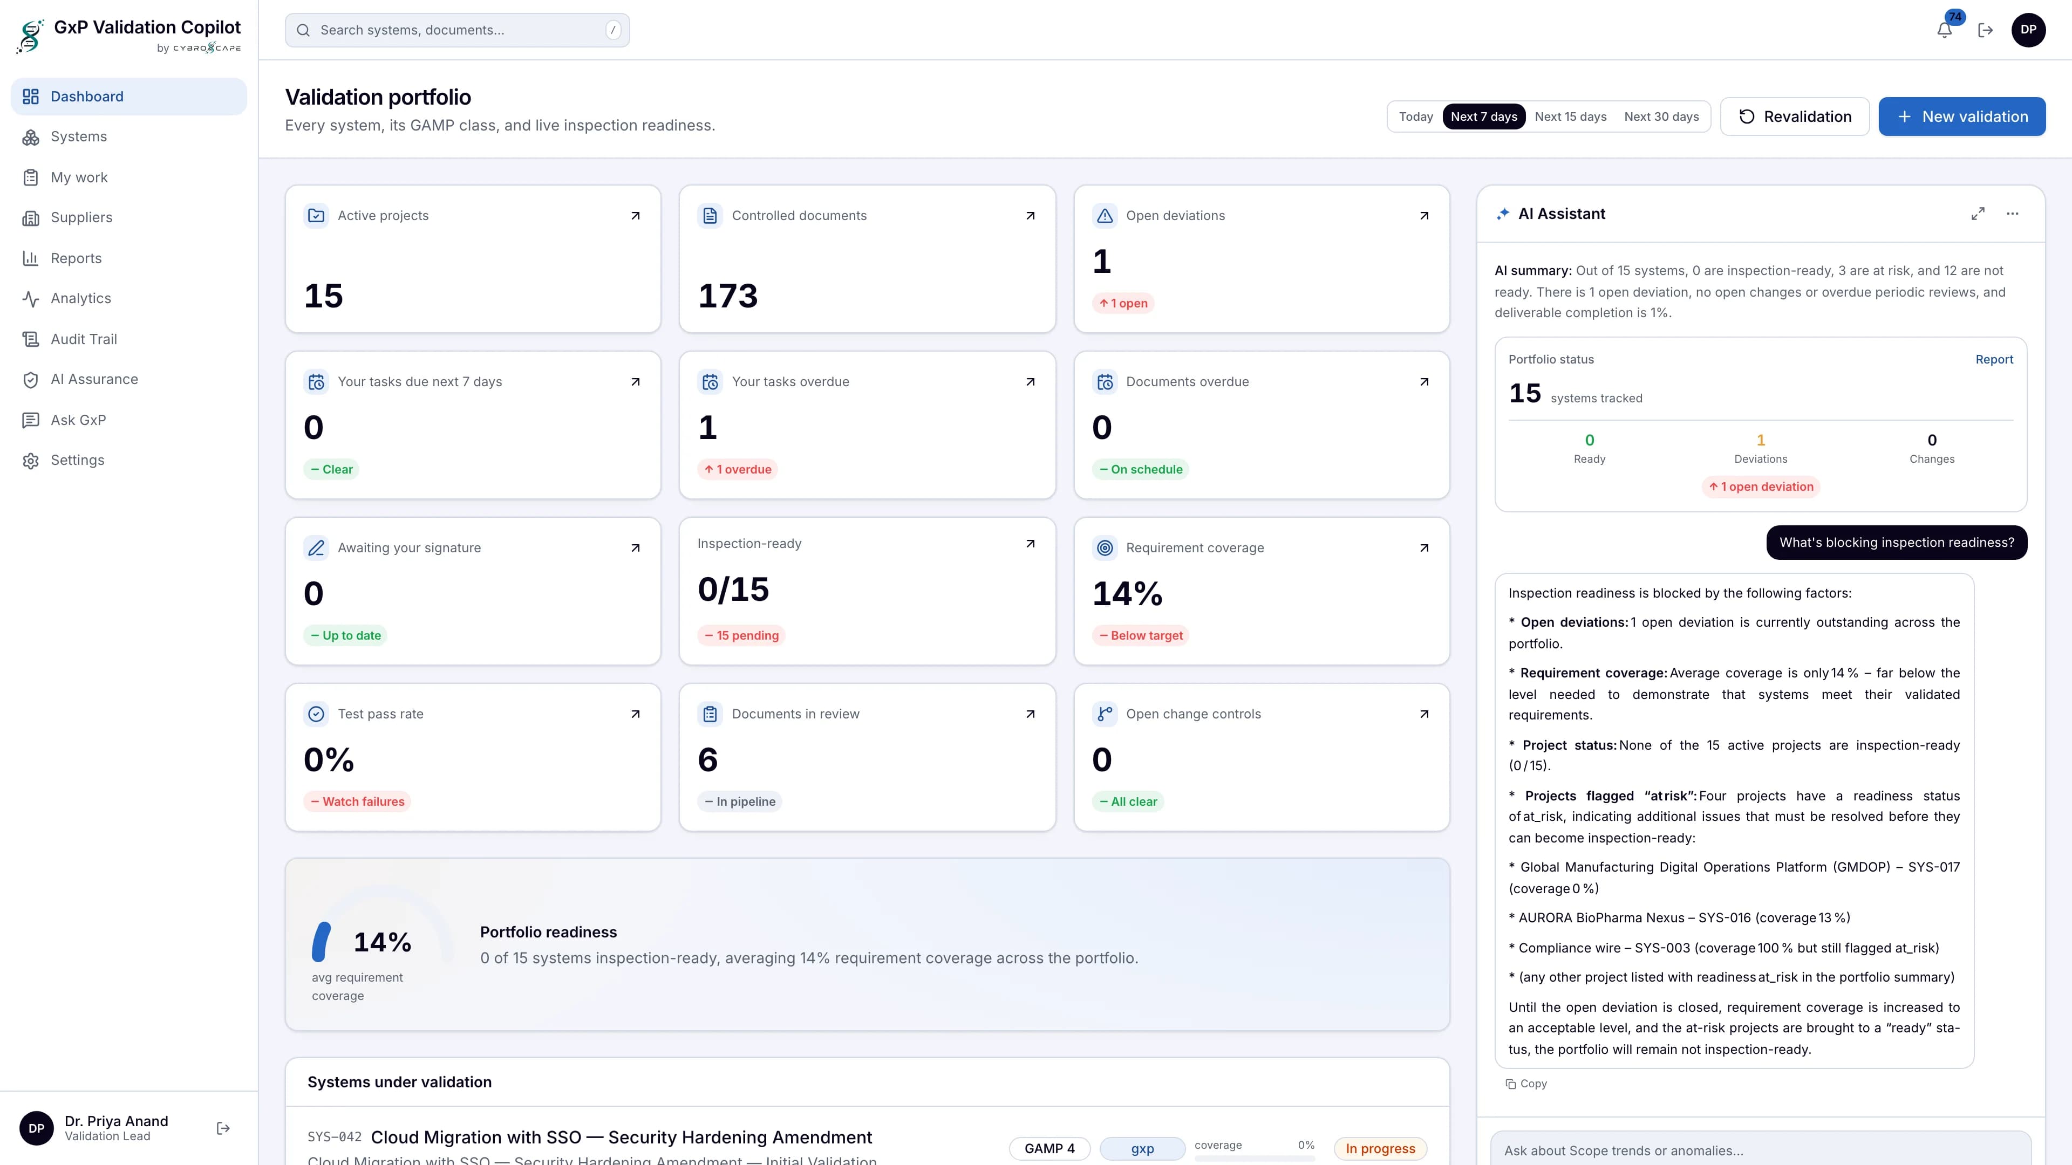Open Requirement coverage card arrow
The image size is (2072, 1165).
point(1424,547)
